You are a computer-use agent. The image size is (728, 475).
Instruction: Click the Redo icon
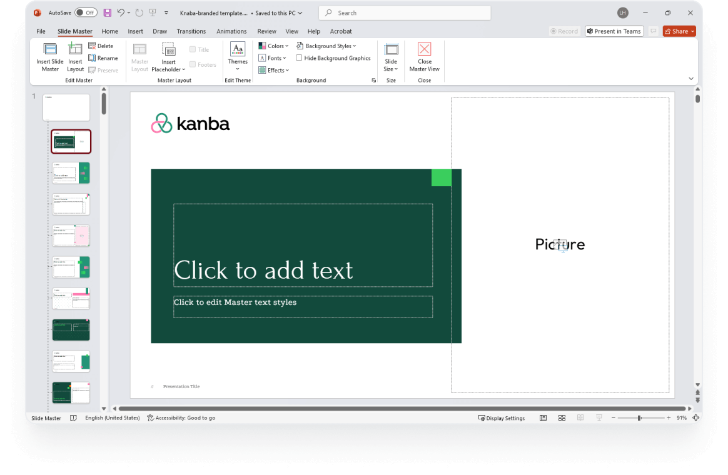click(139, 13)
